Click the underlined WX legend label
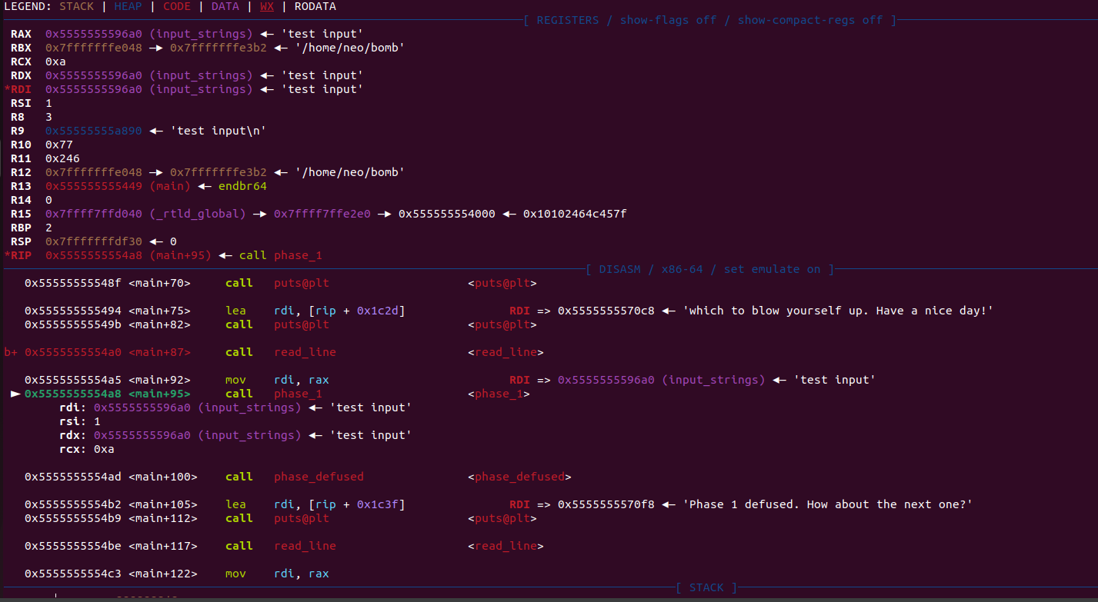The height and width of the screenshot is (602, 1098). 266,6
